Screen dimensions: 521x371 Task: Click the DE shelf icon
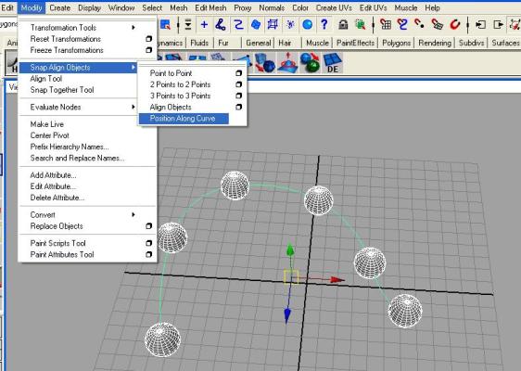[x=332, y=63]
